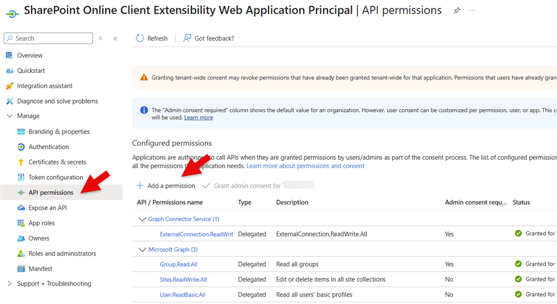Open Diagnose and solve problems

point(57,101)
